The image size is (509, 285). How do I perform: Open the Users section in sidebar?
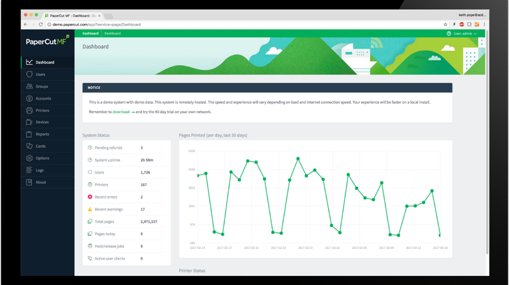point(47,74)
